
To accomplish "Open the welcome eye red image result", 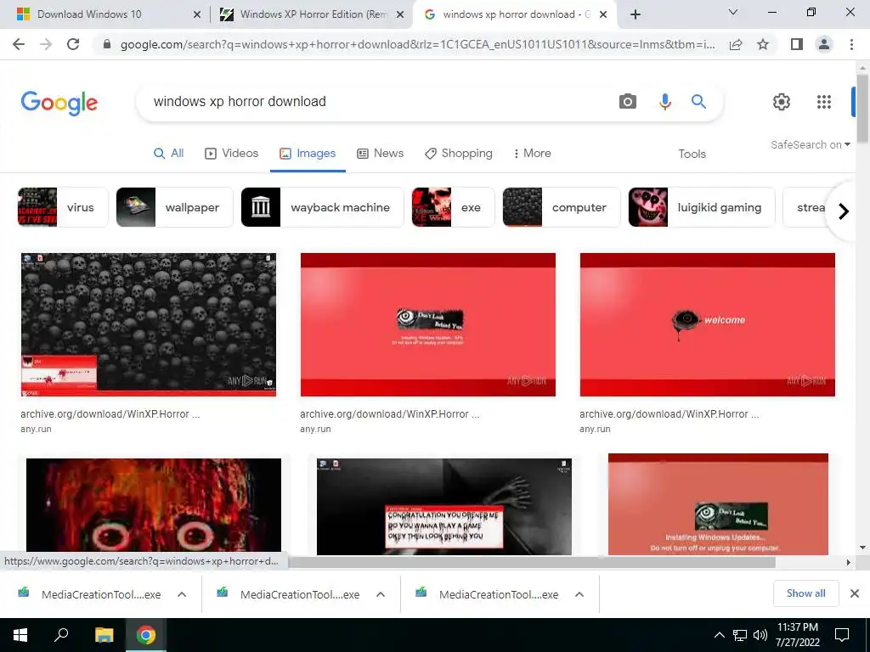I will pyautogui.click(x=708, y=324).
